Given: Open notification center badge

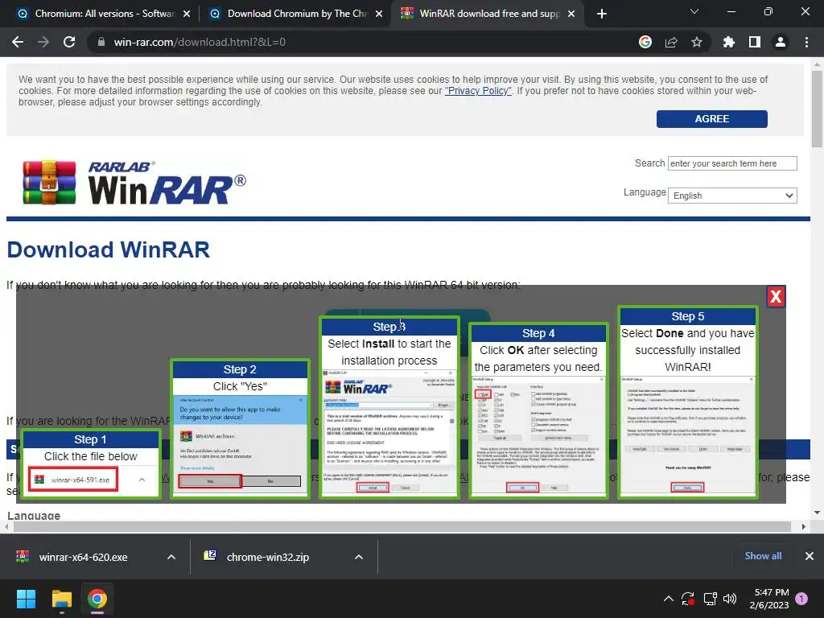Looking at the screenshot, I should (801, 599).
